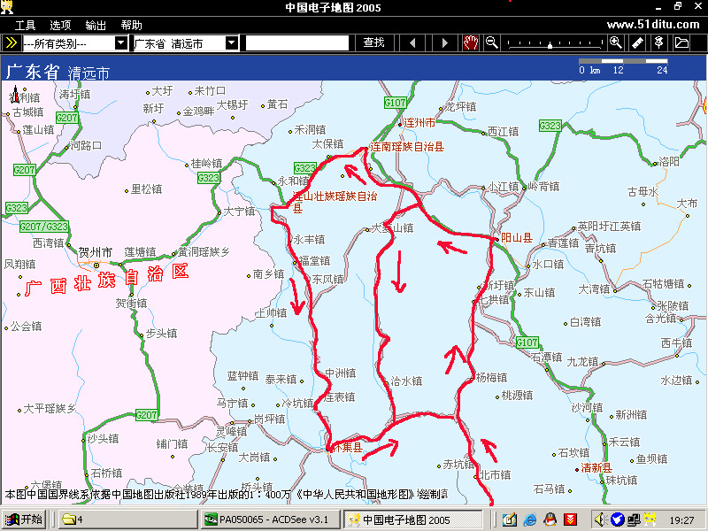Viewport: 708px width, 531px height.
Task: Click 洛阳 label on map
Action: 669,162
